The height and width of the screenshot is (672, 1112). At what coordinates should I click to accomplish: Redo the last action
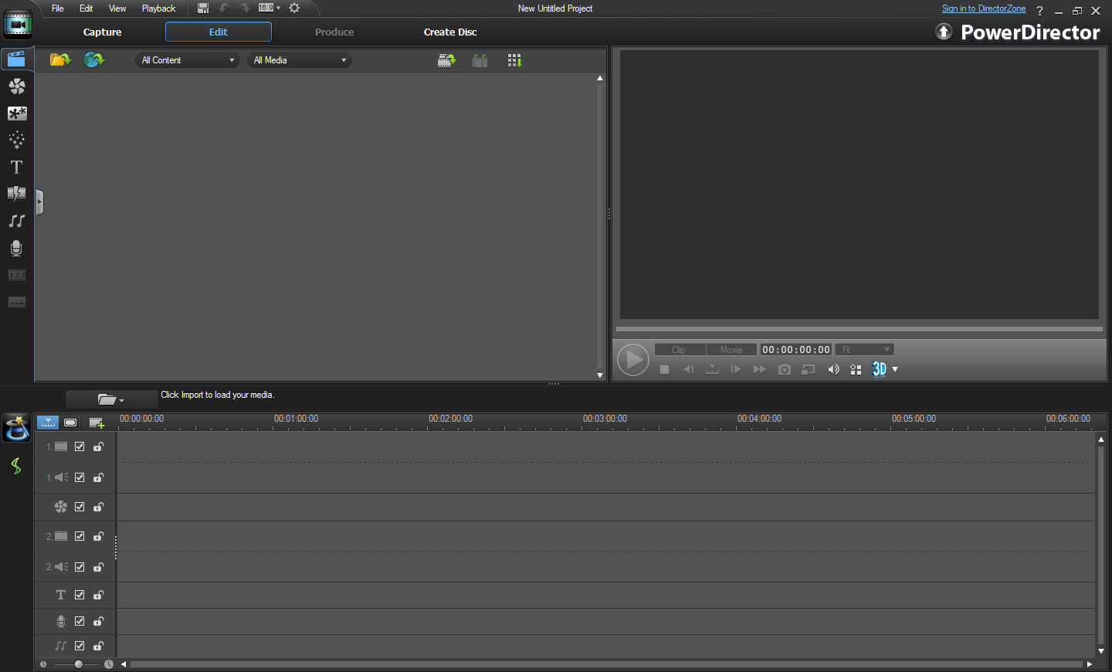point(243,8)
